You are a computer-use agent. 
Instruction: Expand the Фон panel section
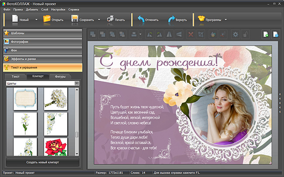[x=43, y=50]
